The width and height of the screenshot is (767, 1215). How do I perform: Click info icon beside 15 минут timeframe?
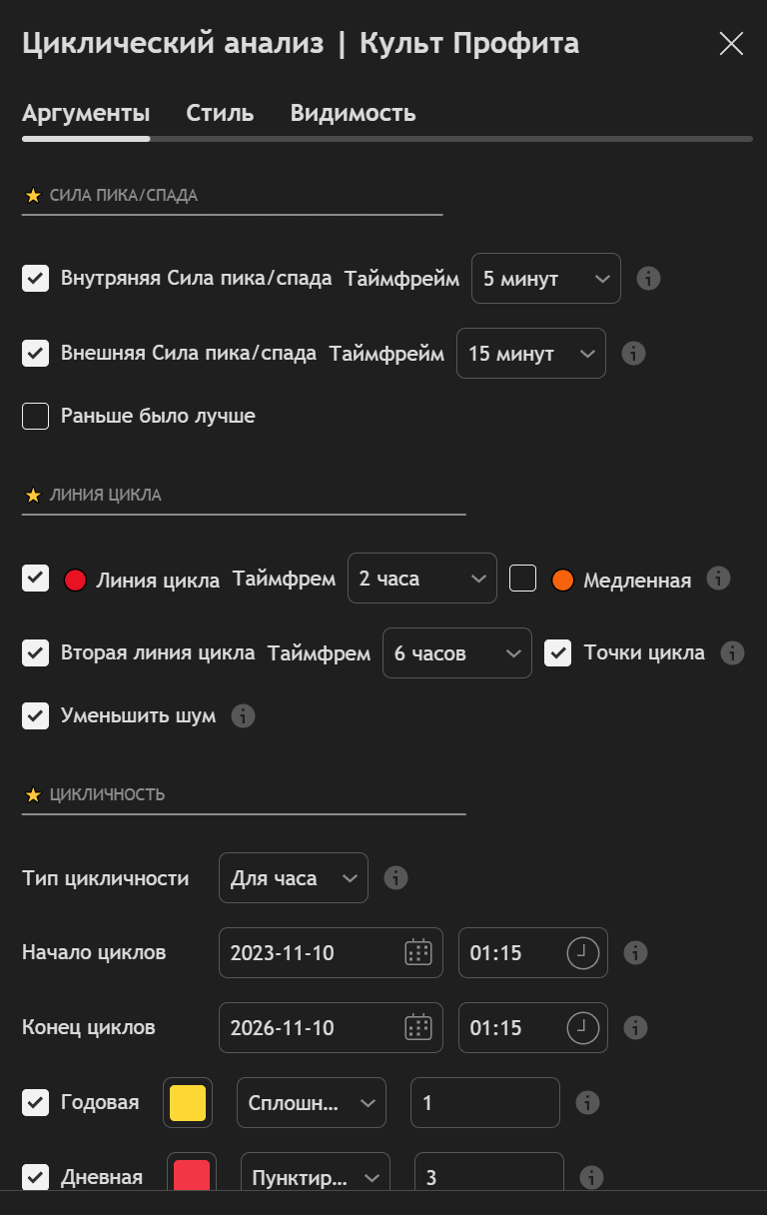pyautogui.click(x=633, y=353)
